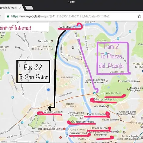Select Bioparco di Roma marker
Viewport: 143px width, 143px height.
(x=119, y=81)
